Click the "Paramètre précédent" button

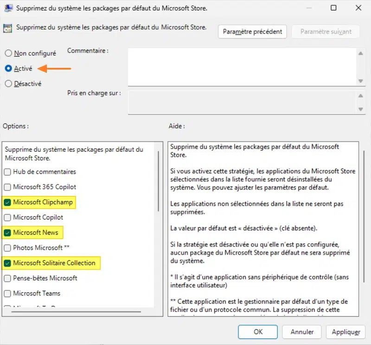[252, 32]
